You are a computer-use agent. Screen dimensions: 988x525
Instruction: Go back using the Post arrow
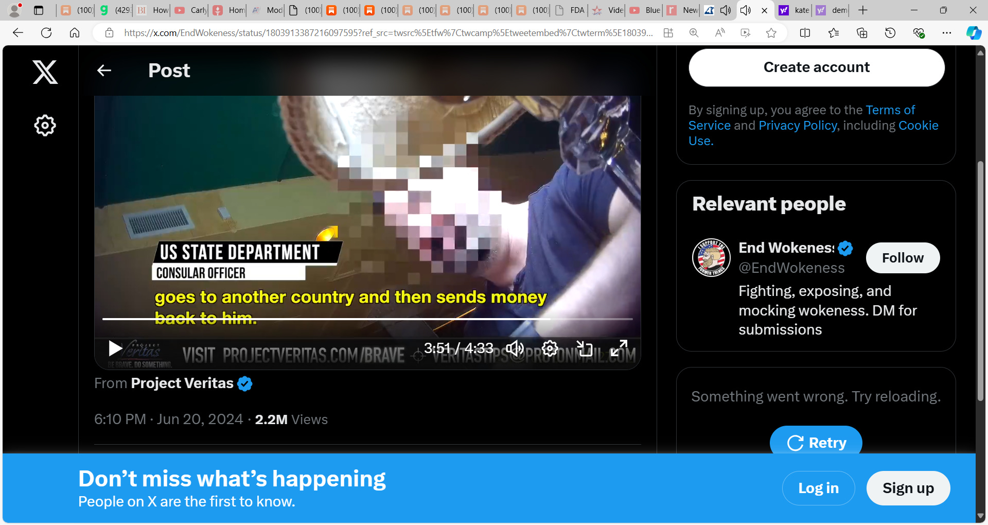pyautogui.click(x=104, y=71)
